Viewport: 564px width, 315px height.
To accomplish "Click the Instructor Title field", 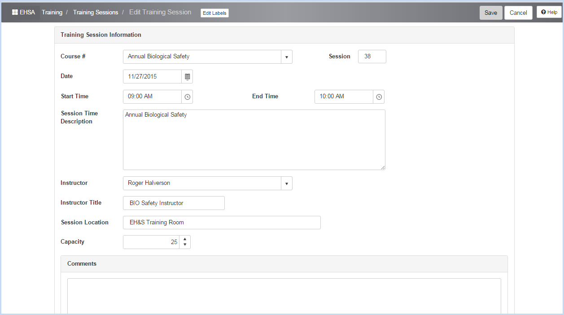I will (174, 203).
